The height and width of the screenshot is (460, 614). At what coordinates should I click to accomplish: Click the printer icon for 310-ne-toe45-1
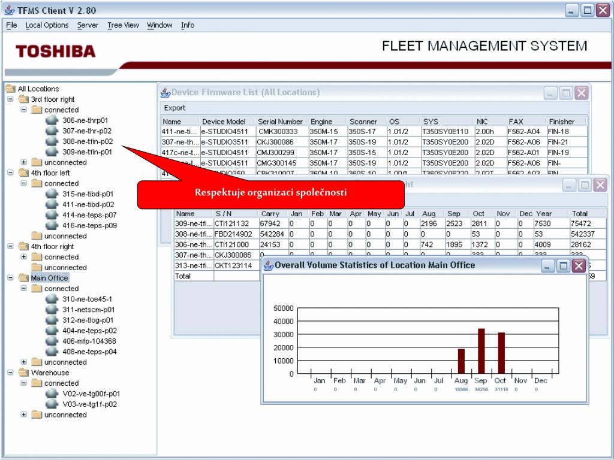[52, 299]
